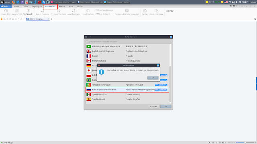Switch to the Online Templates document tab
Image resolution: width=257 pixels, height=144 pixels.
(37, 19)
